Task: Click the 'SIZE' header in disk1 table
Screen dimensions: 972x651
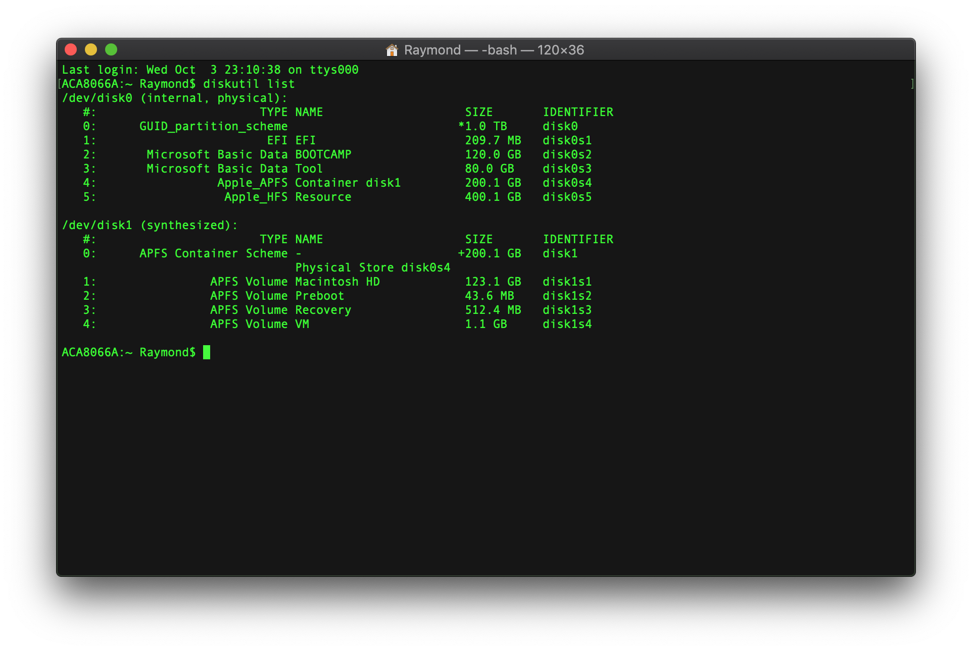Action: pyautogui.click(x=479, y=239)
